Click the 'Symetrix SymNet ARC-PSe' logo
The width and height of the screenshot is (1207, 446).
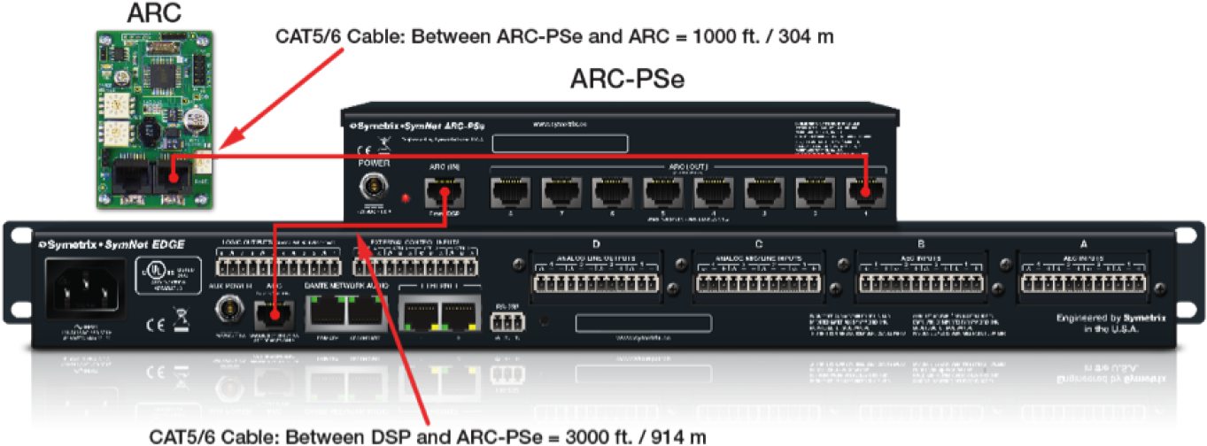[x=416, y=127]
